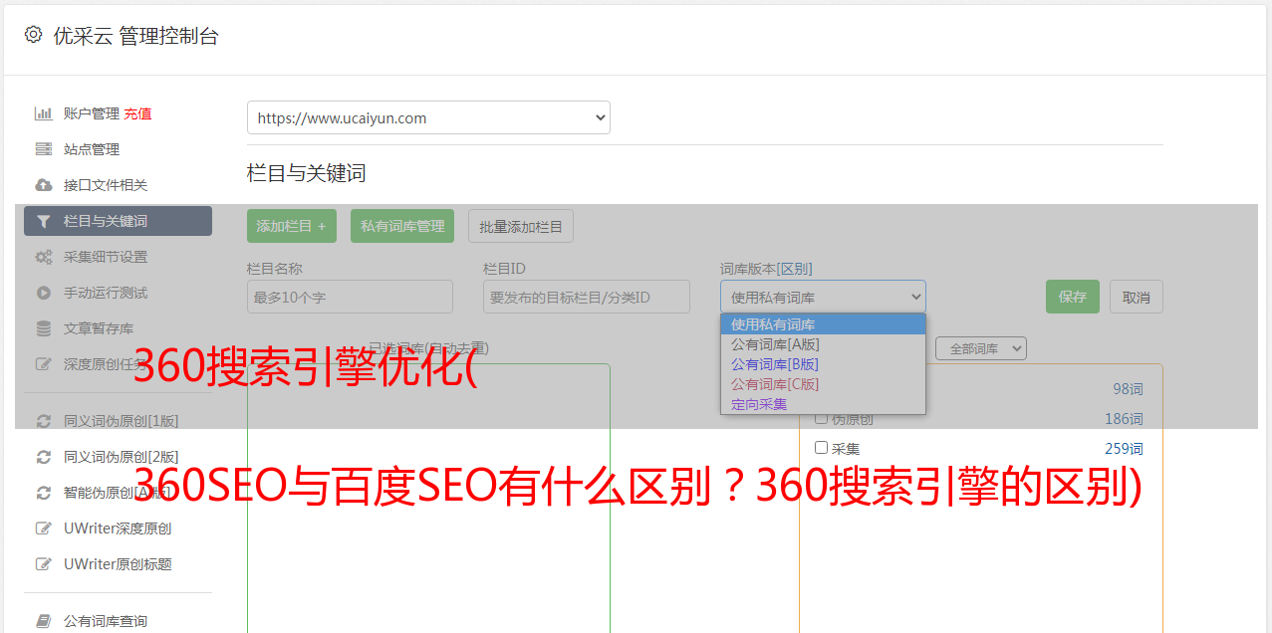Click the 充值 recharge link
1272x633 pixels.
137,113
